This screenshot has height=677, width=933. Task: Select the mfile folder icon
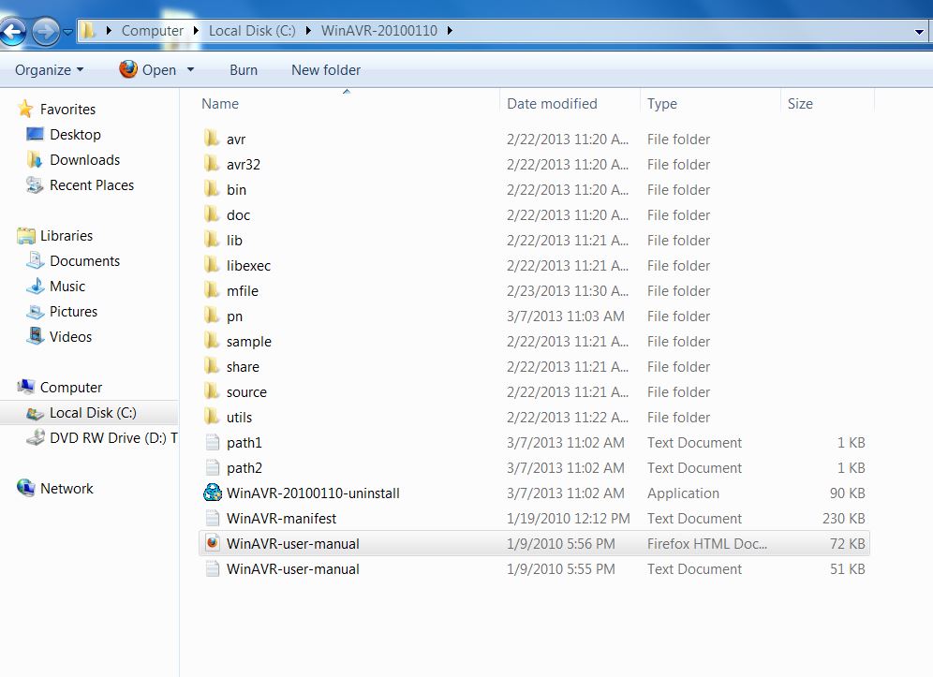(x=211, y=290)
